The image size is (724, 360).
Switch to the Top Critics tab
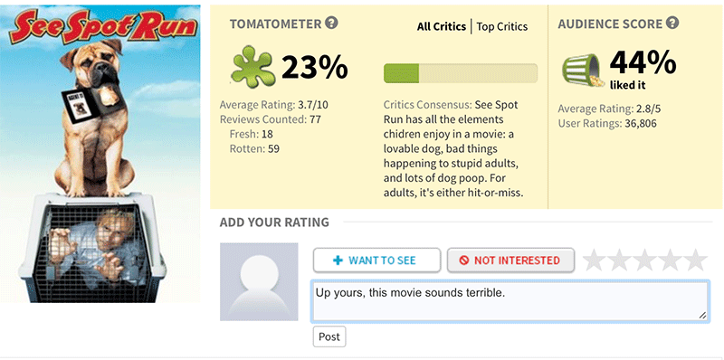tap(502, 27)
